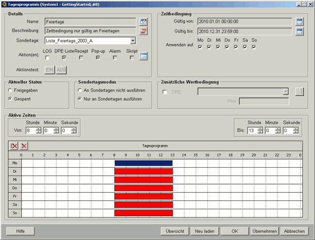The image size is (315, 240).
Task: Click the disabled DPE selector icon
Action: 299,92
